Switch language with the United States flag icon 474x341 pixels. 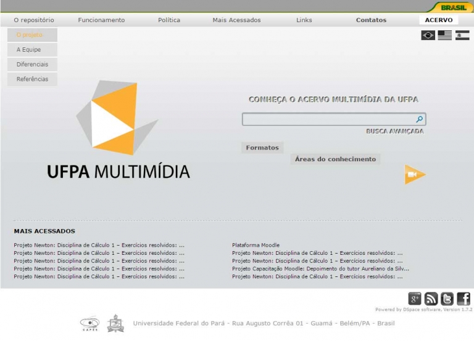pyautogui.click(x=445, y=35)
